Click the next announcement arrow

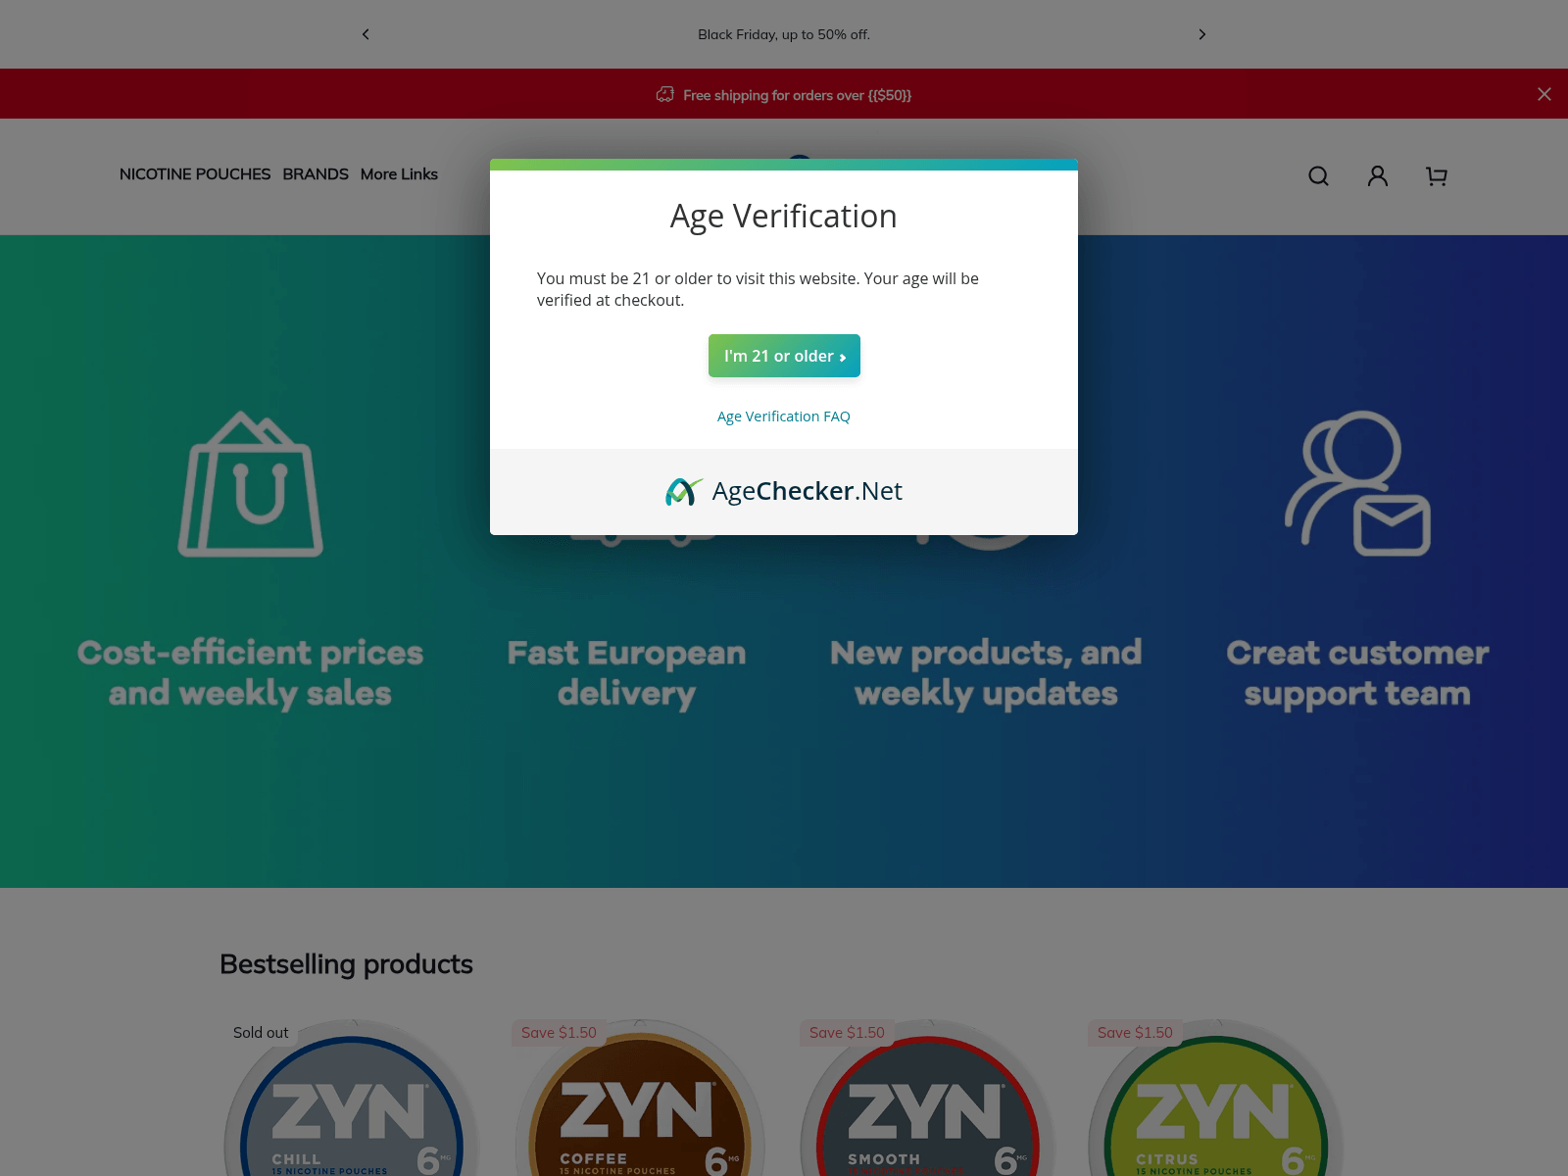click(1202, 34)
